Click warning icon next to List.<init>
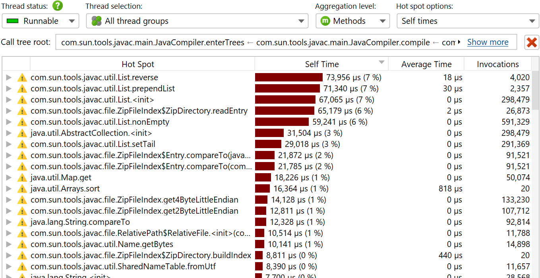The width and height of the screenshot is (540, 278). [x=22, y=100]
